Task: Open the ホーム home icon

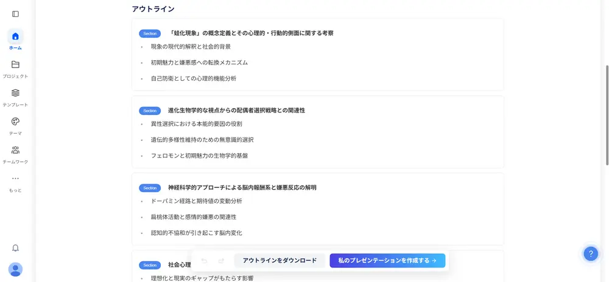Action: pos(16,36)
